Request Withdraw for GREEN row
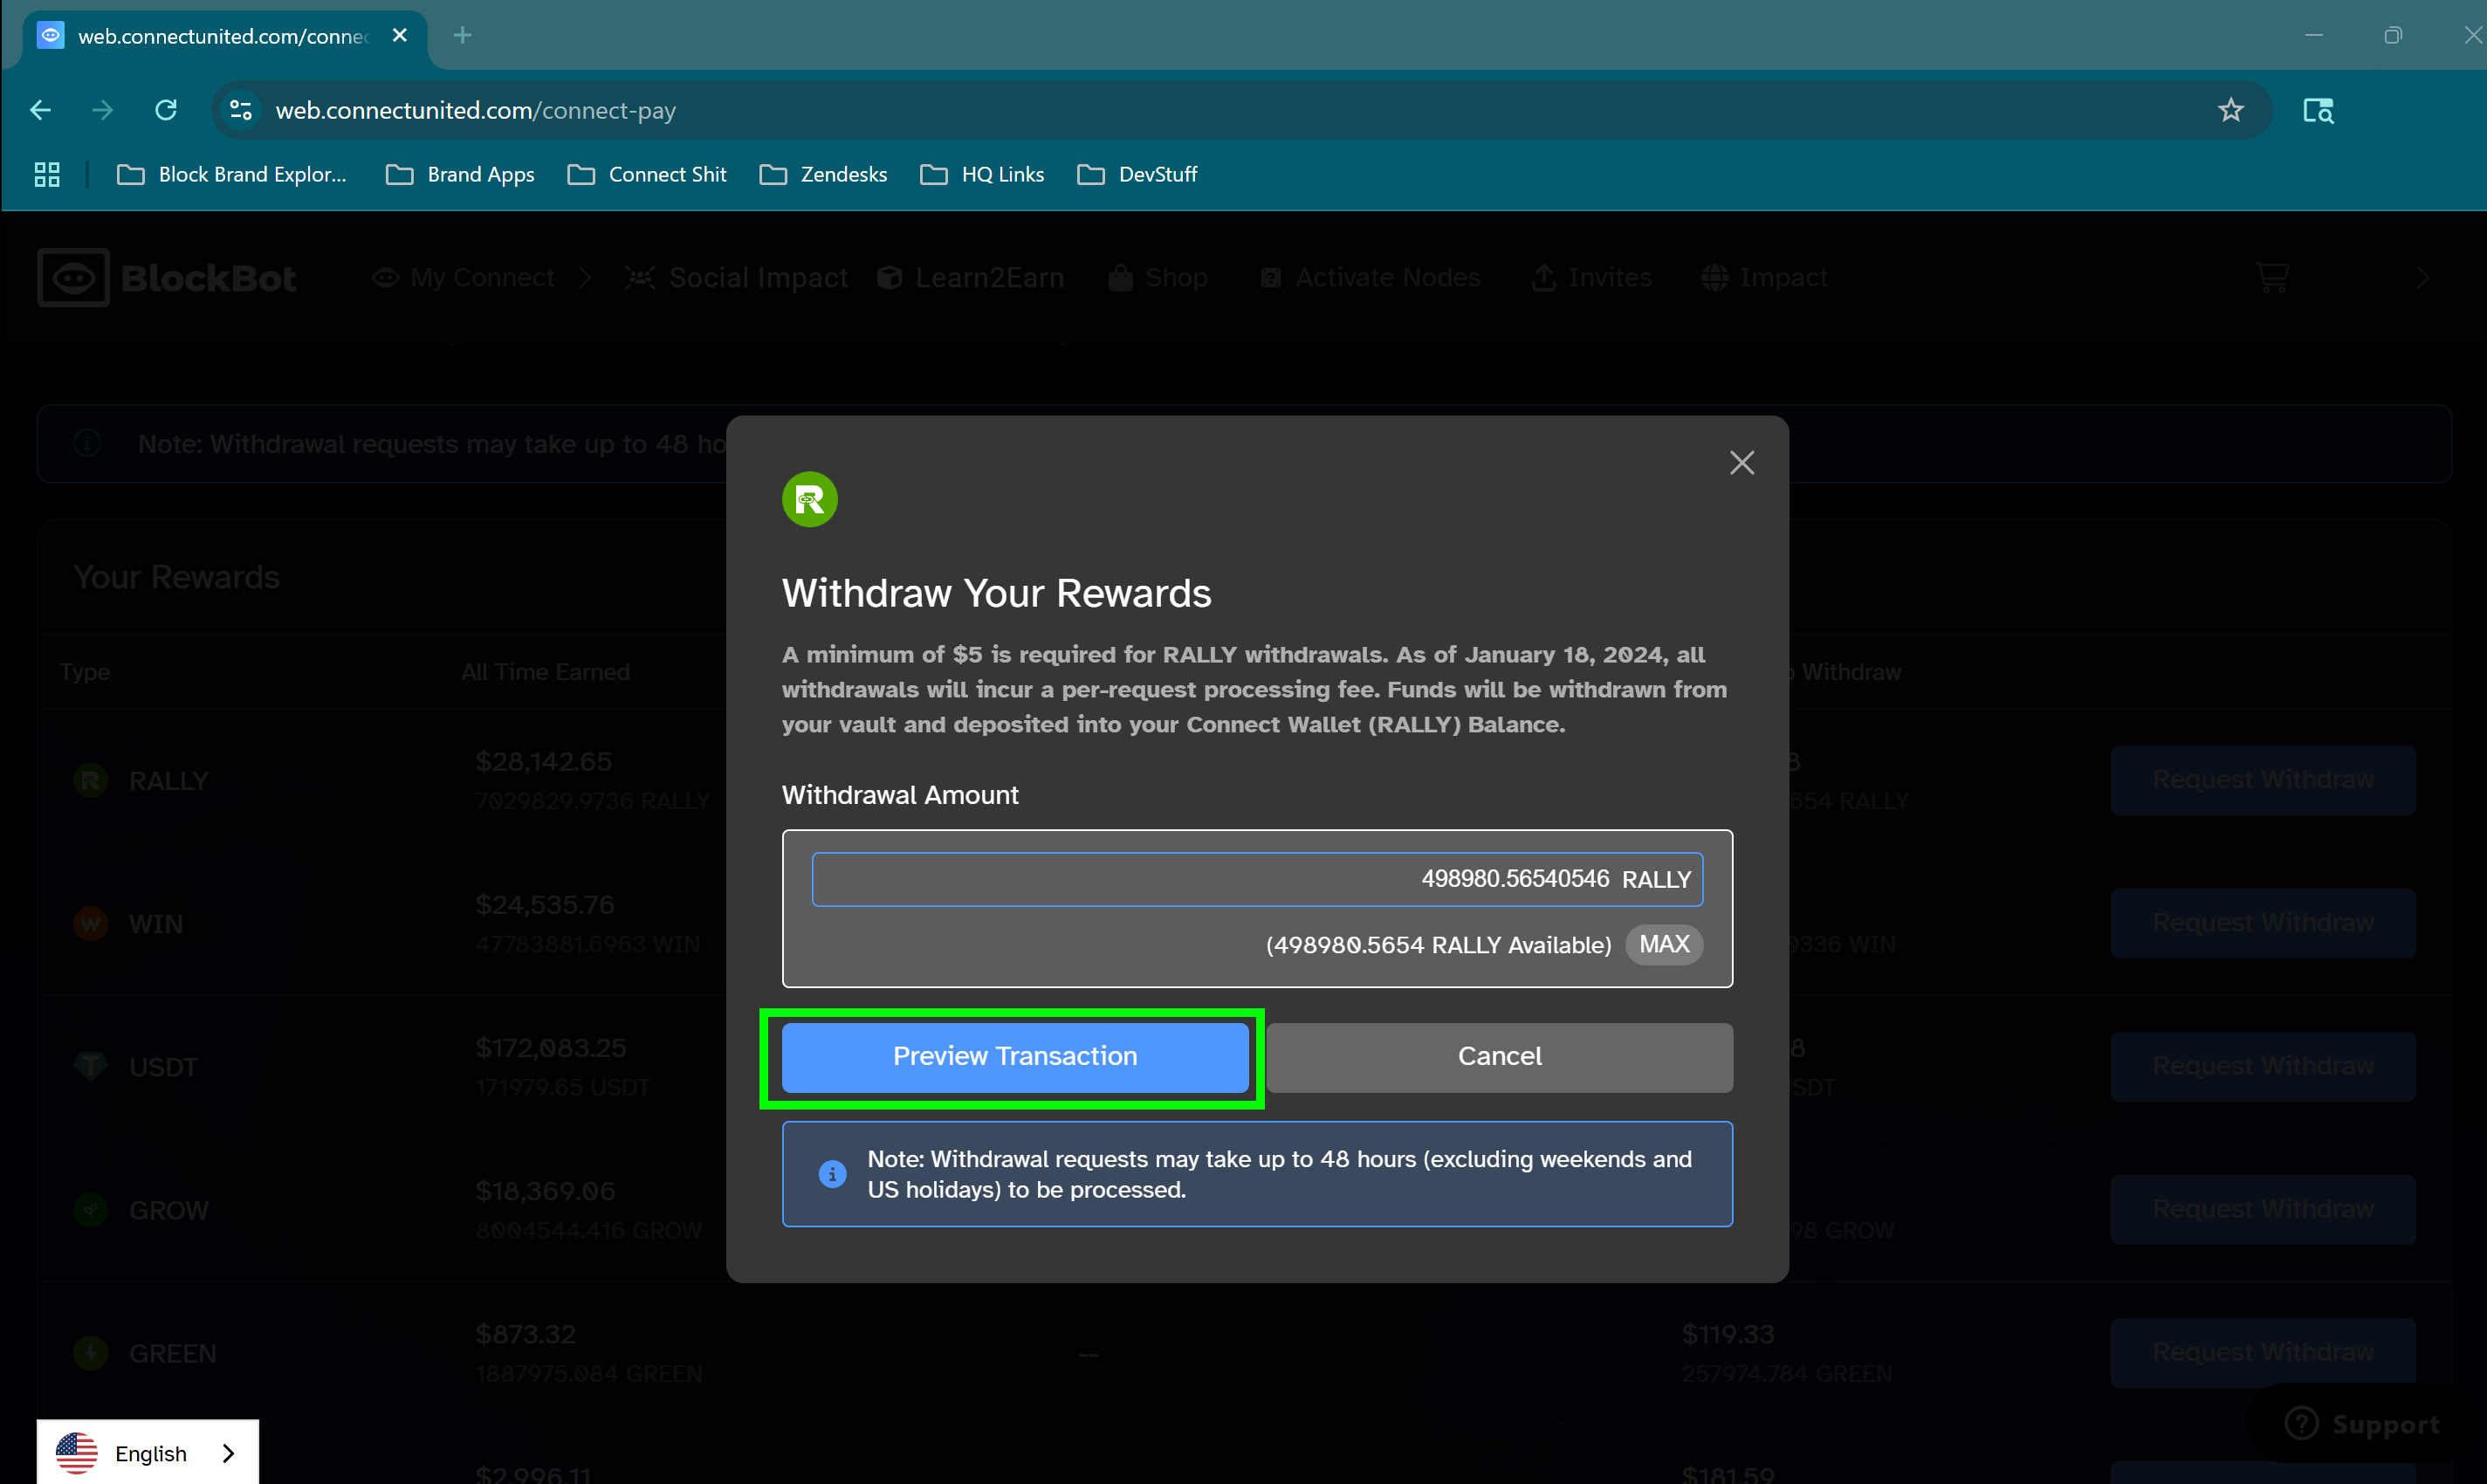The image size is (2487, 1484). (x=2263, y=1352)
